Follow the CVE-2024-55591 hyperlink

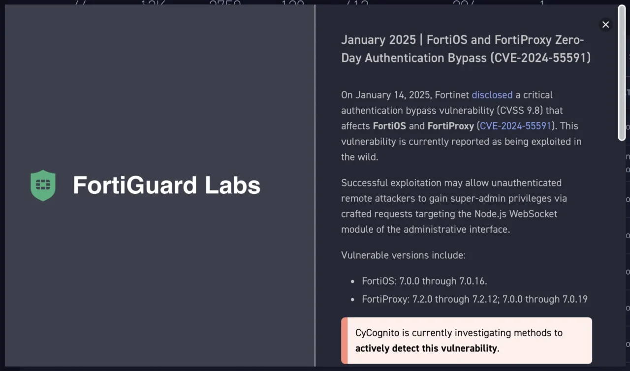pyautogui.click(x=515, y=126)
